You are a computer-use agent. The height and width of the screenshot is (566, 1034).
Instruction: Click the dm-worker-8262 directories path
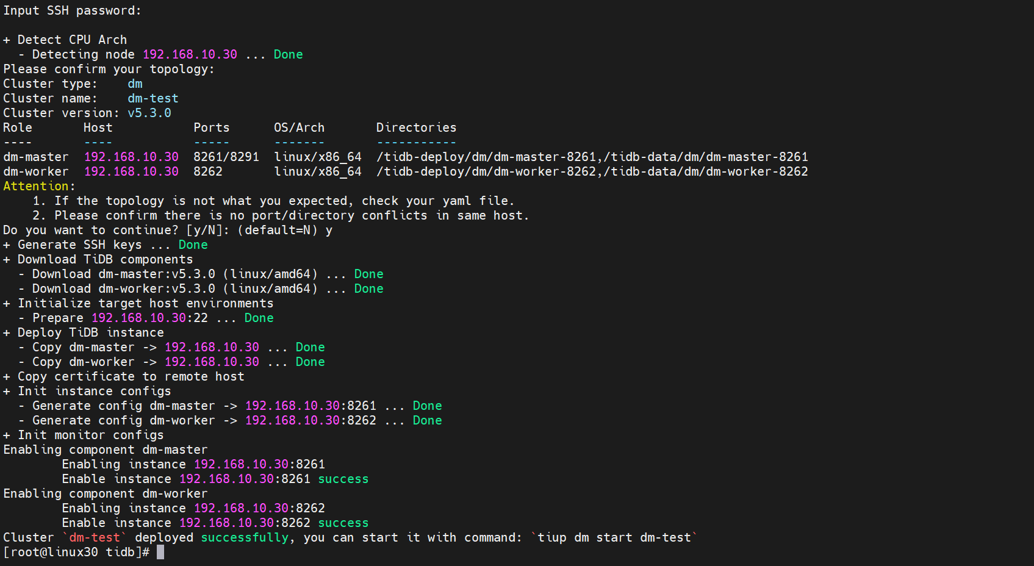tap(592, 171)
